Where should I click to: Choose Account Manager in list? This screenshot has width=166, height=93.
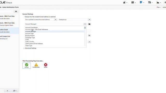(x=55, y=32)
